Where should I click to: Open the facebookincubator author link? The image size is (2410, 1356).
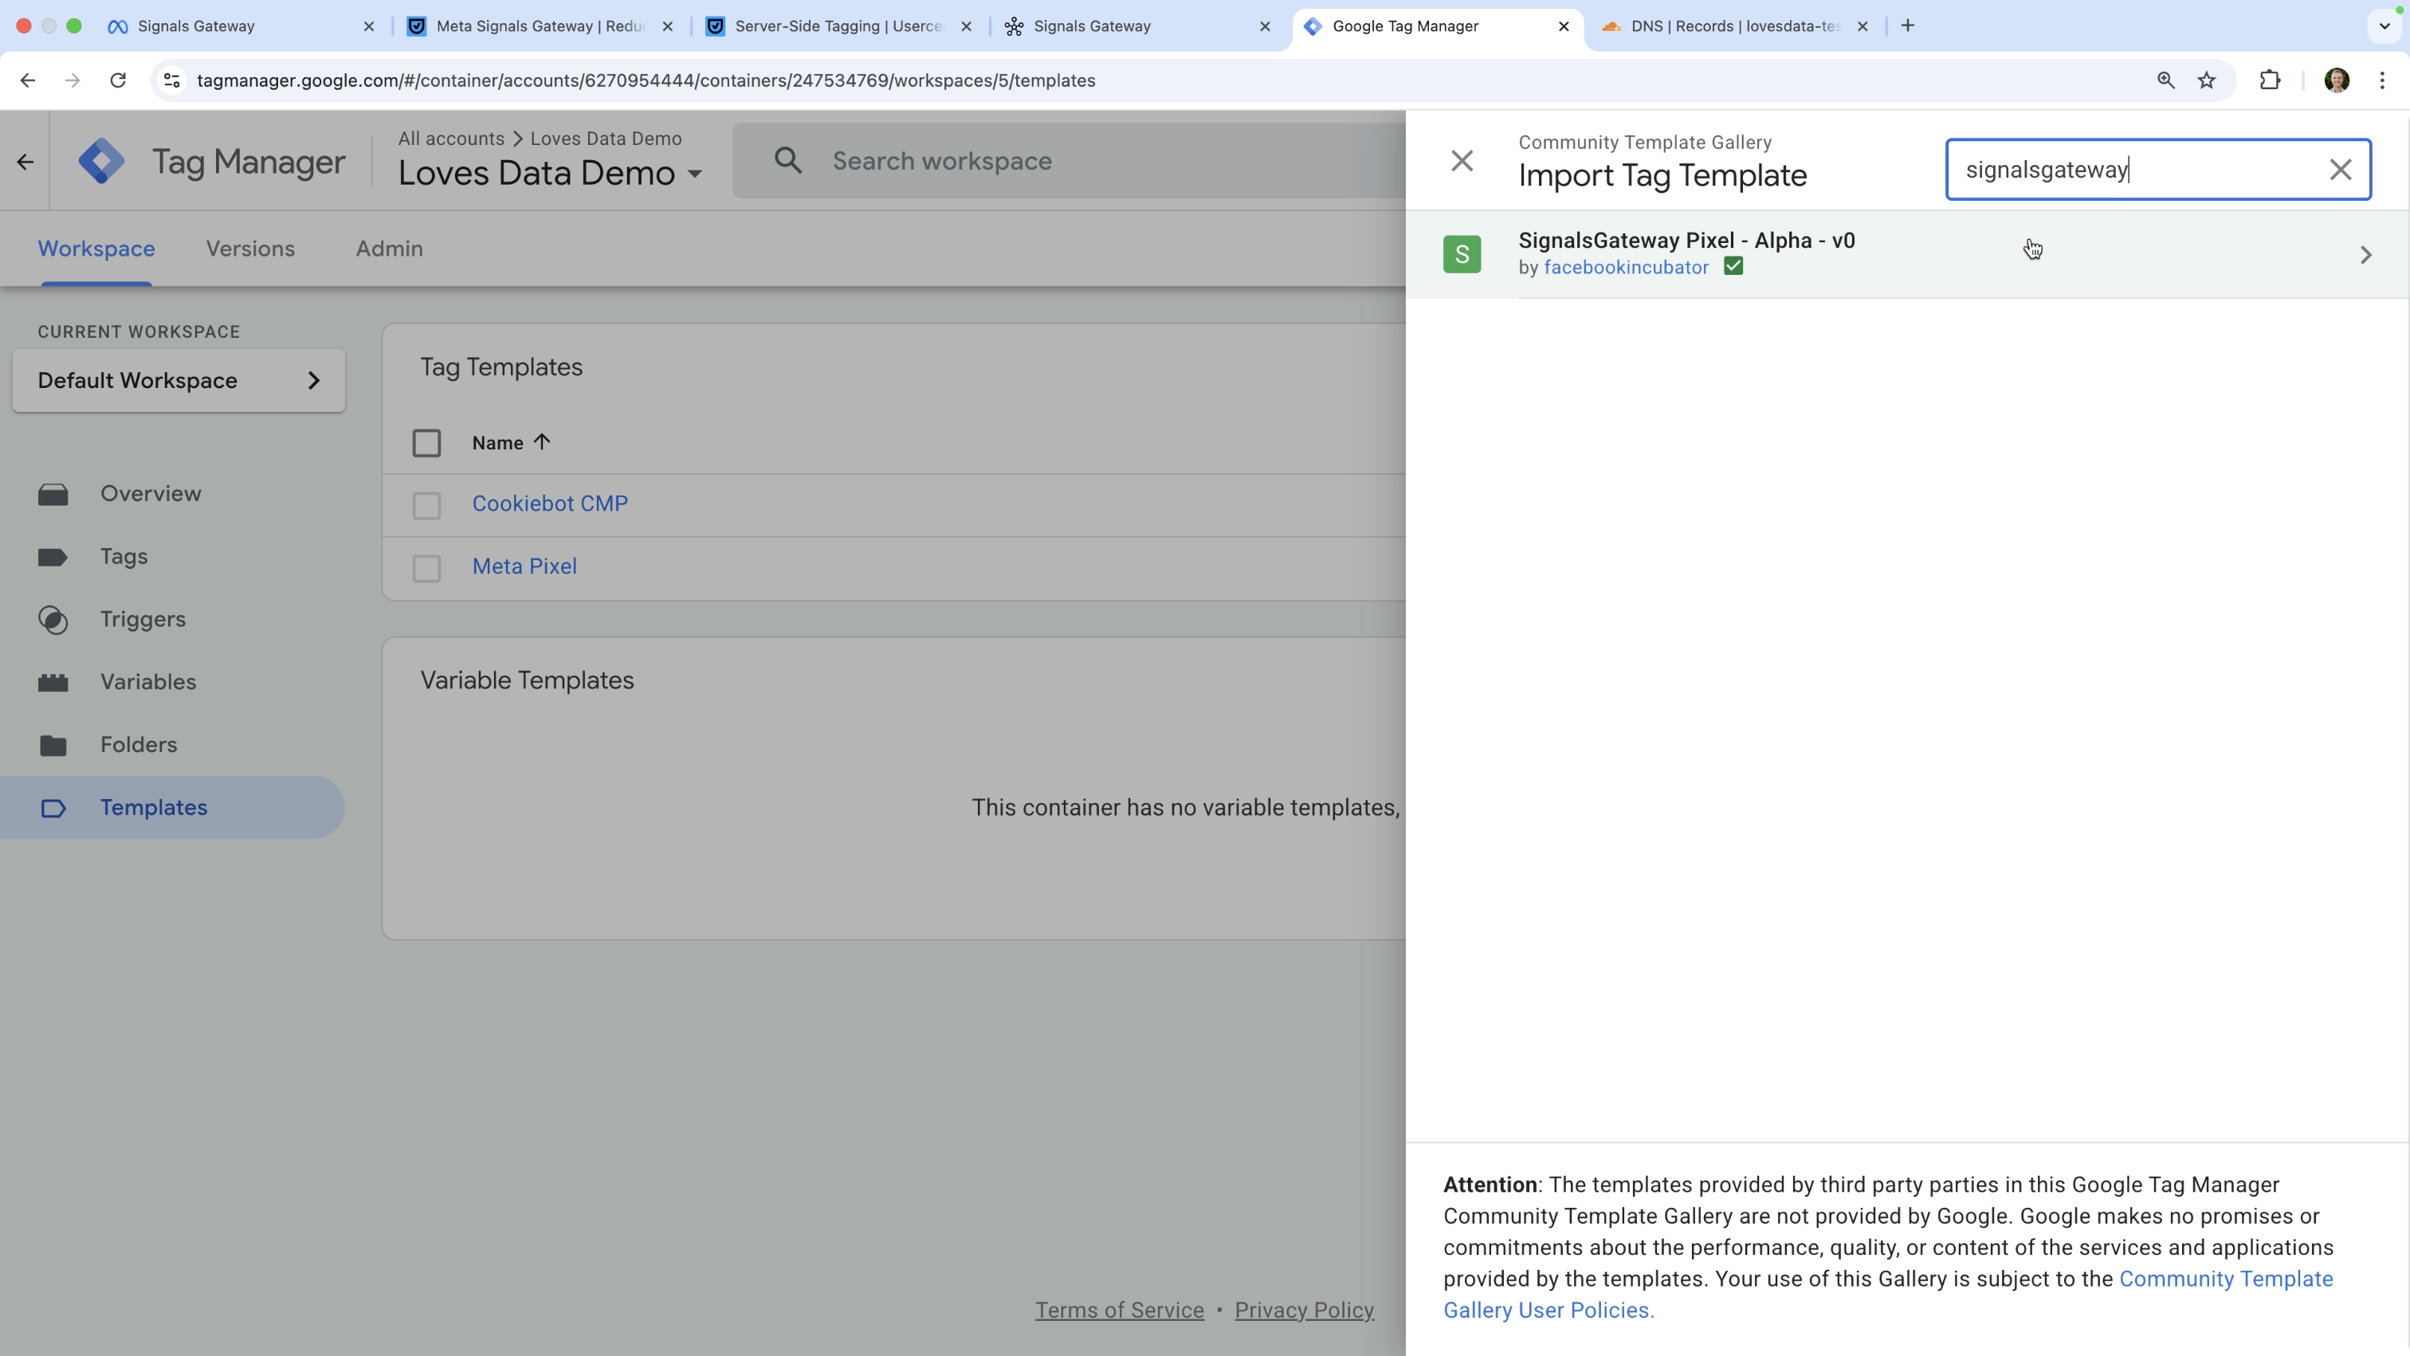point(1626,268)
